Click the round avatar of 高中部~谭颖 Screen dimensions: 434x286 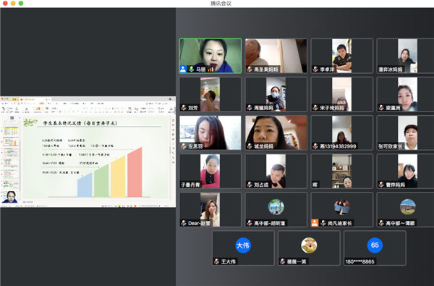pos(408,207)
